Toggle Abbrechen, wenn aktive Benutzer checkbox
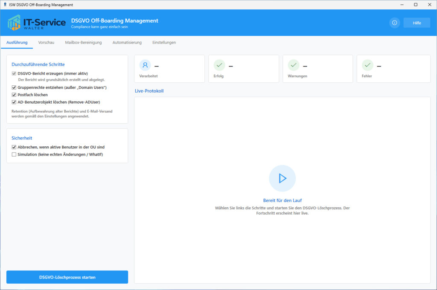The width and height of the screenshot is (437, 290). click(x=14, y=147)
